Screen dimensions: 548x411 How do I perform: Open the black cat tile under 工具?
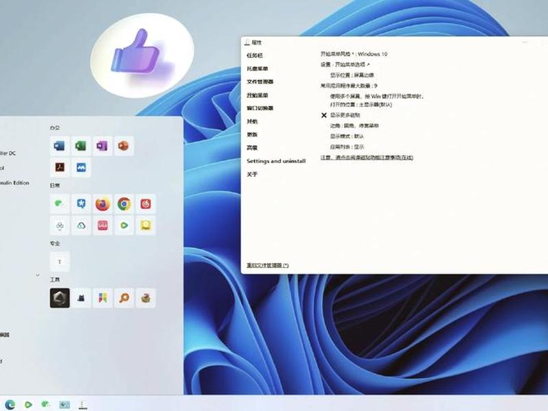[x=81, y=298]
